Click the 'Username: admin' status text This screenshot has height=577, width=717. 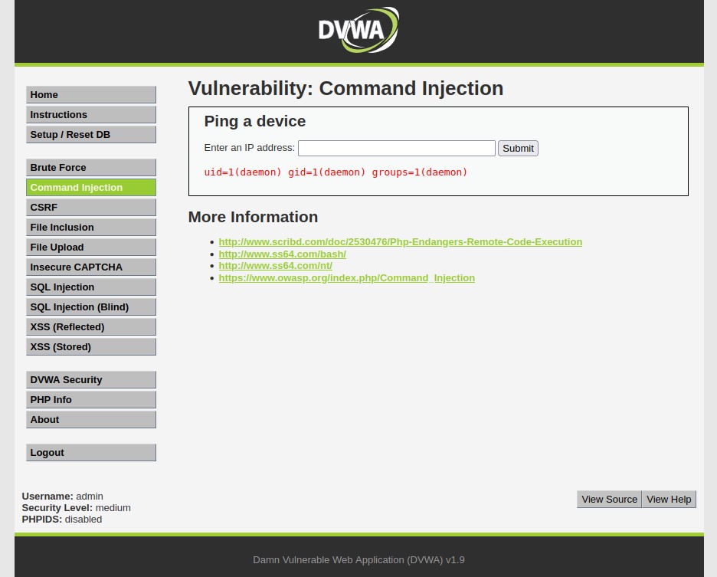[63, 496]
